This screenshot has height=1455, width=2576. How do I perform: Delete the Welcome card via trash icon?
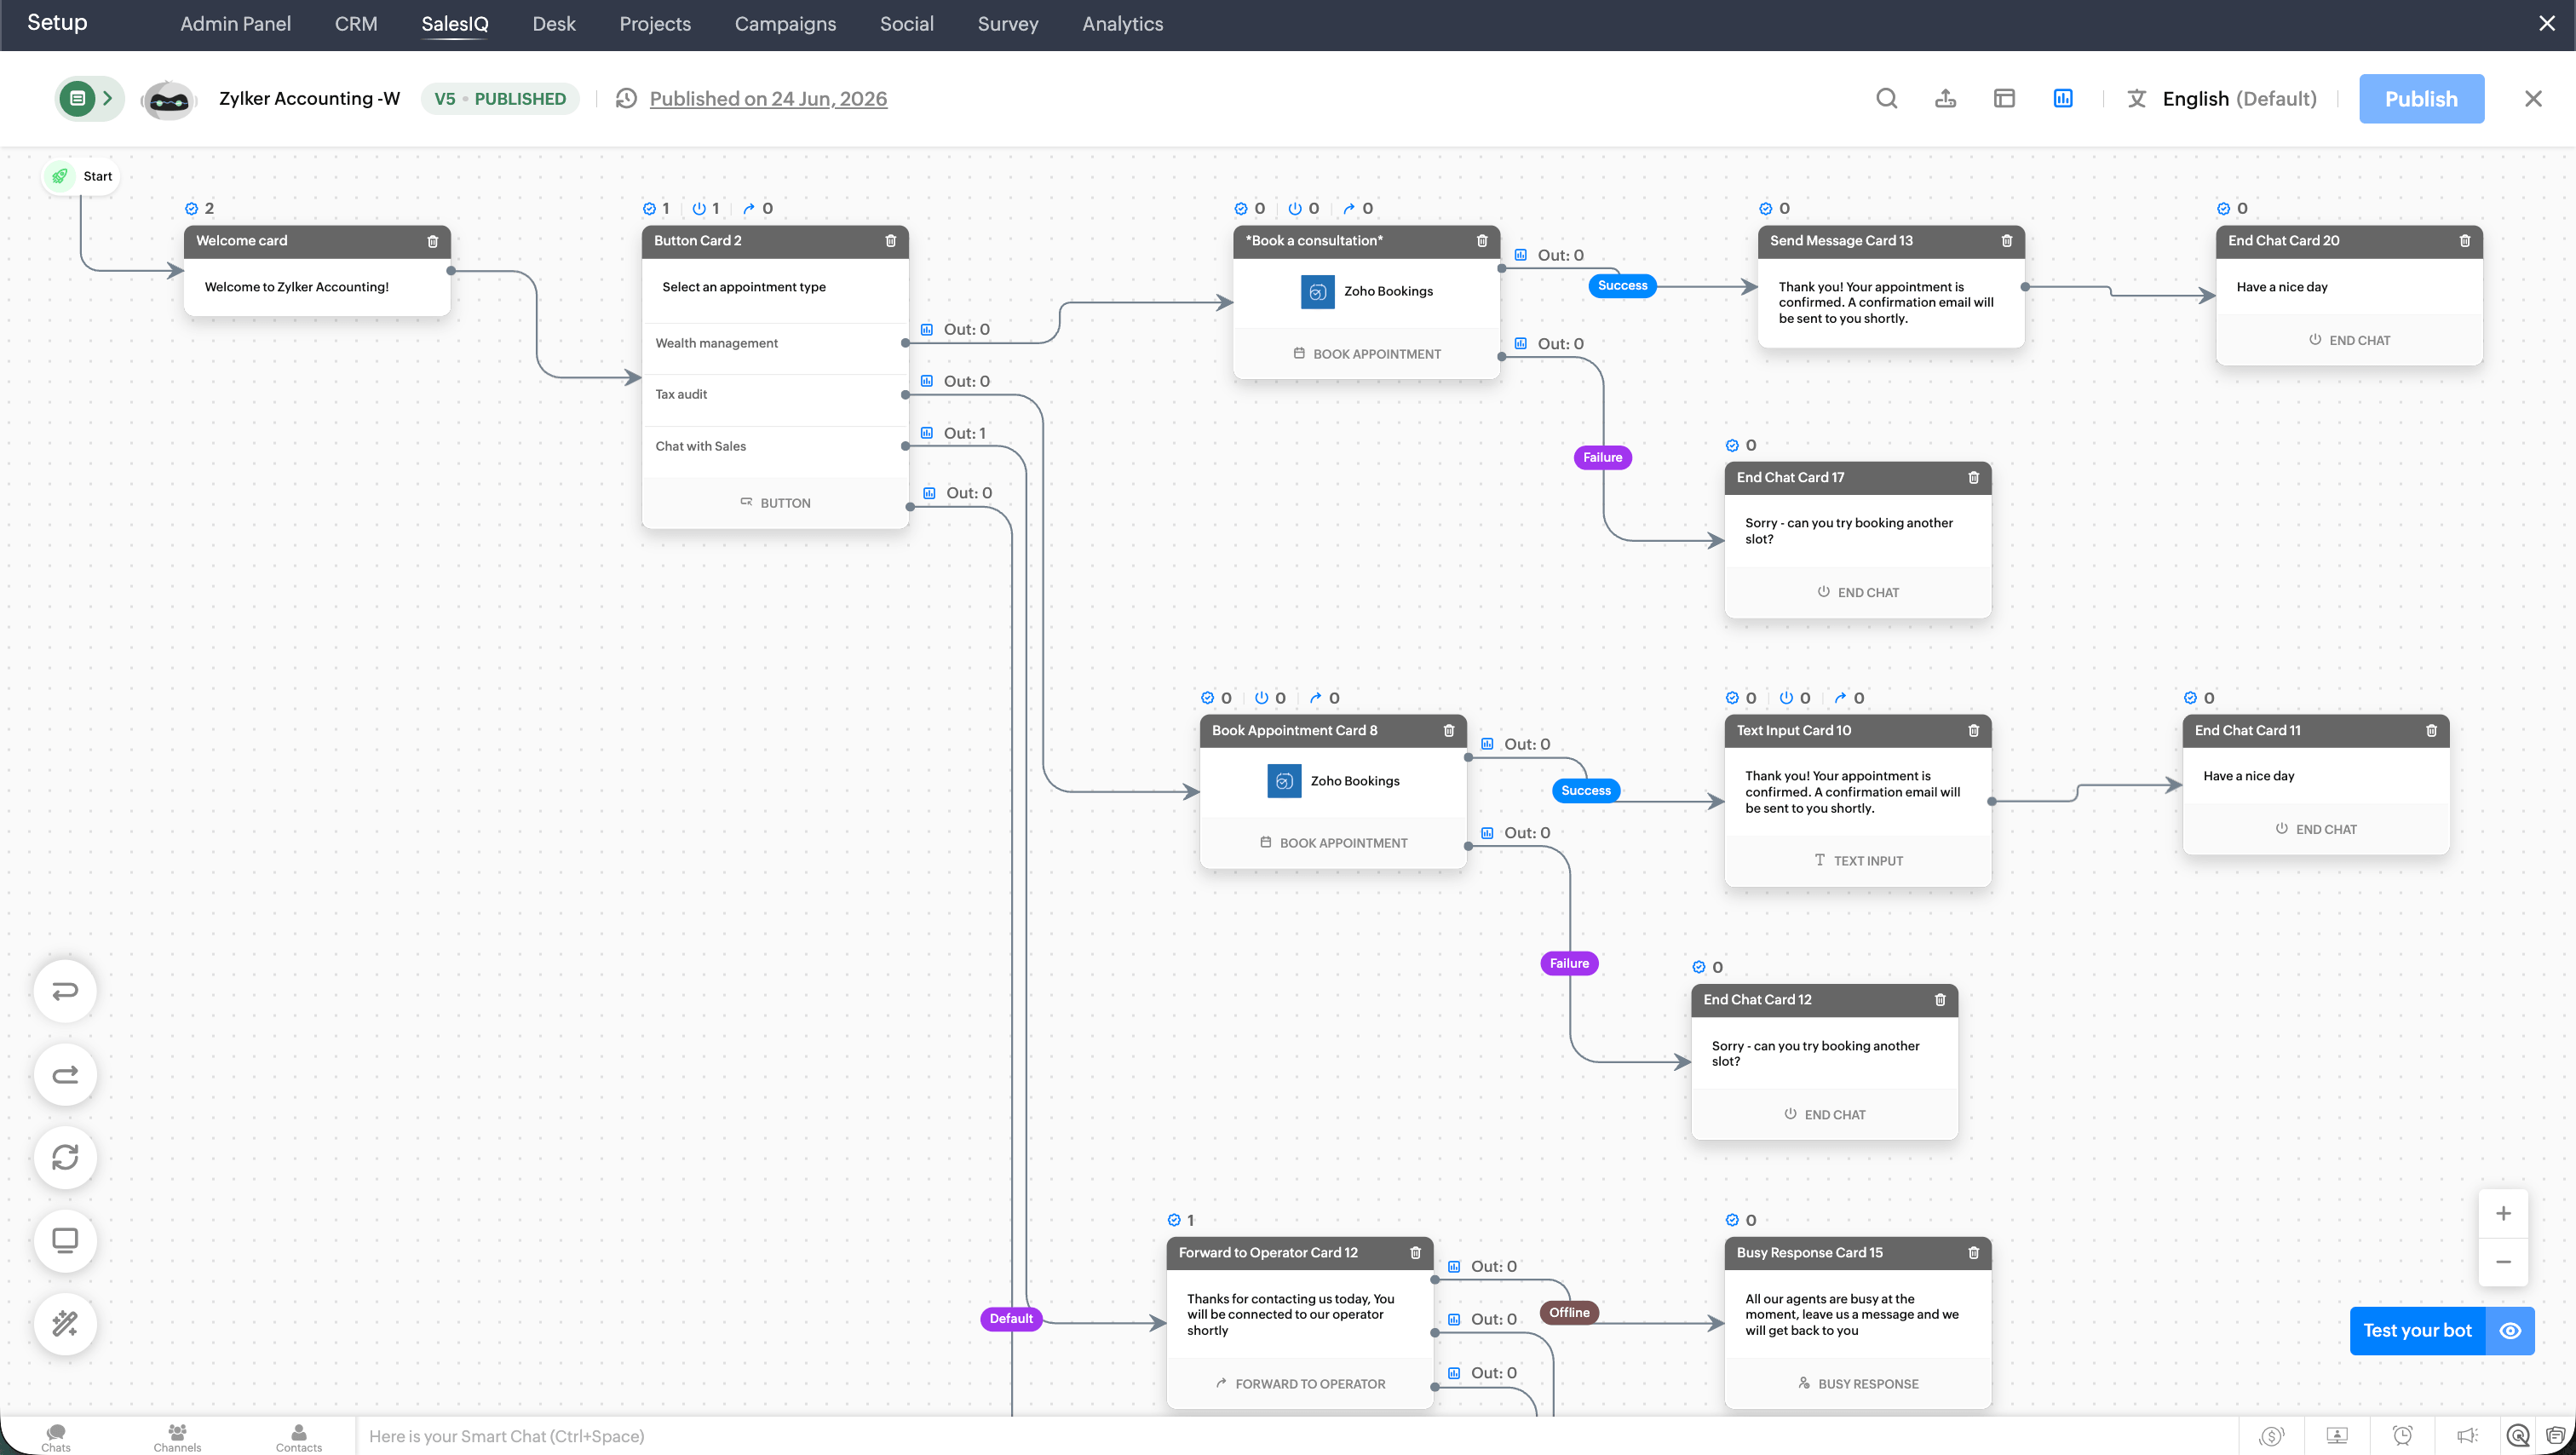[x=433, y=241]
